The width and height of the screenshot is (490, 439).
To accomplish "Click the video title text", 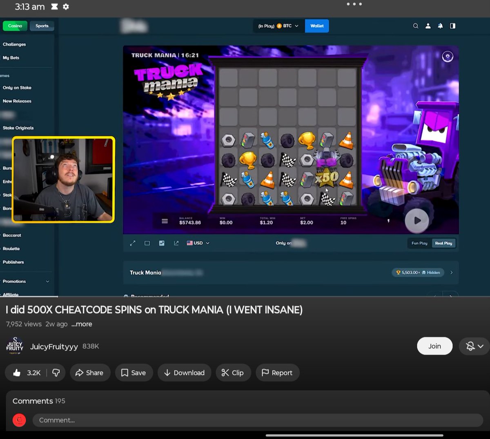I will click(x=154, y=310).
